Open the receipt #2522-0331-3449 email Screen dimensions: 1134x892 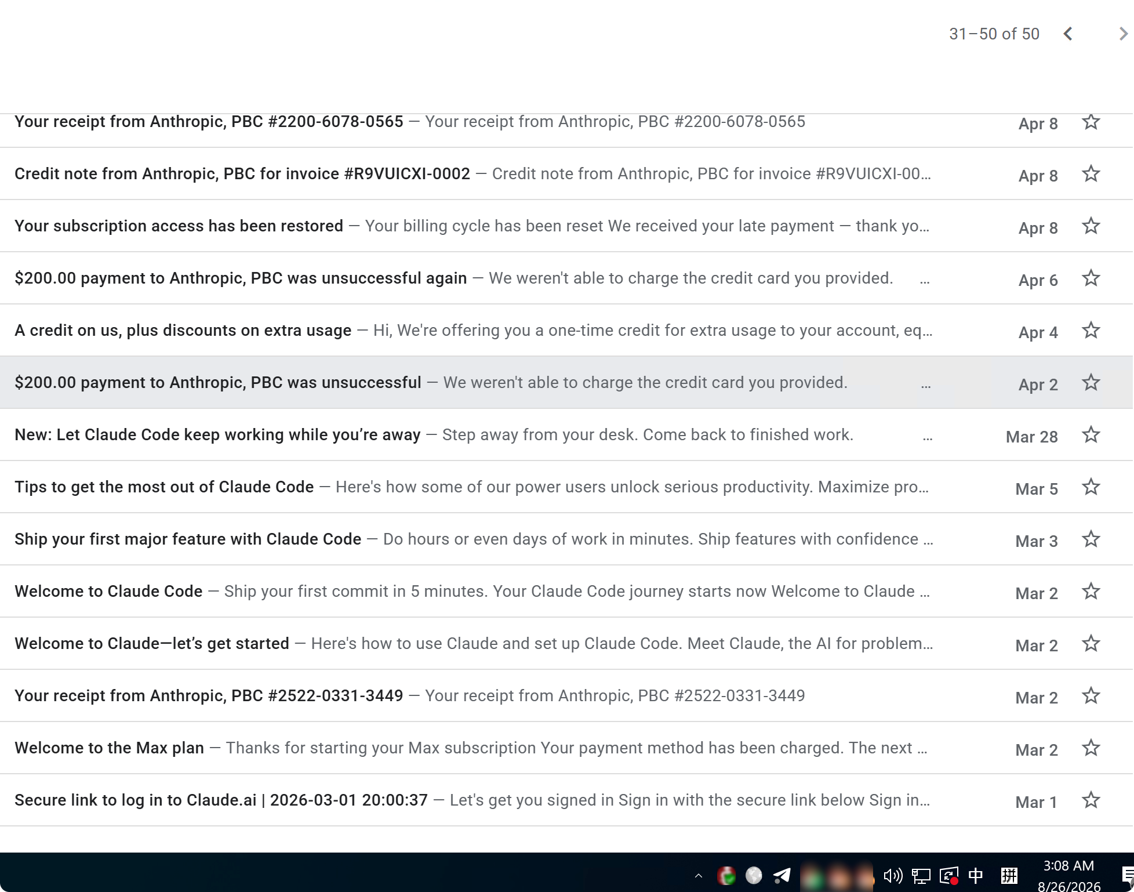click(x=566, y=695)
